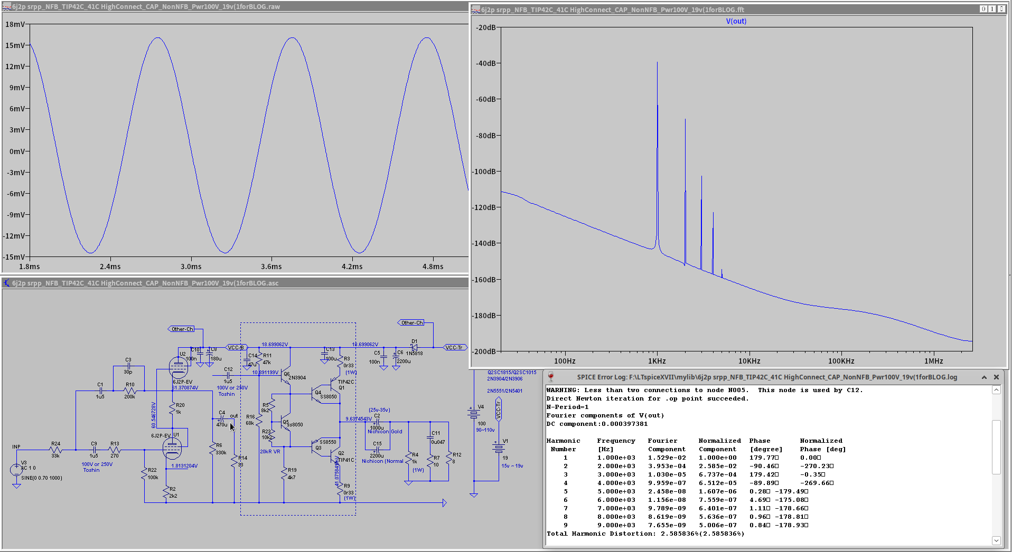Click the FFT plot icon in the .fft title bar
The image size is (1012, 552).
pos(475,9)
